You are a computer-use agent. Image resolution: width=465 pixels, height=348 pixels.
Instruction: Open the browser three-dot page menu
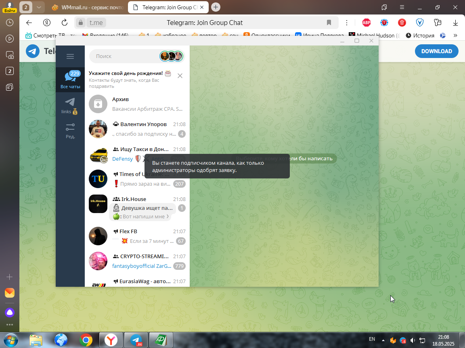[346, 23]
